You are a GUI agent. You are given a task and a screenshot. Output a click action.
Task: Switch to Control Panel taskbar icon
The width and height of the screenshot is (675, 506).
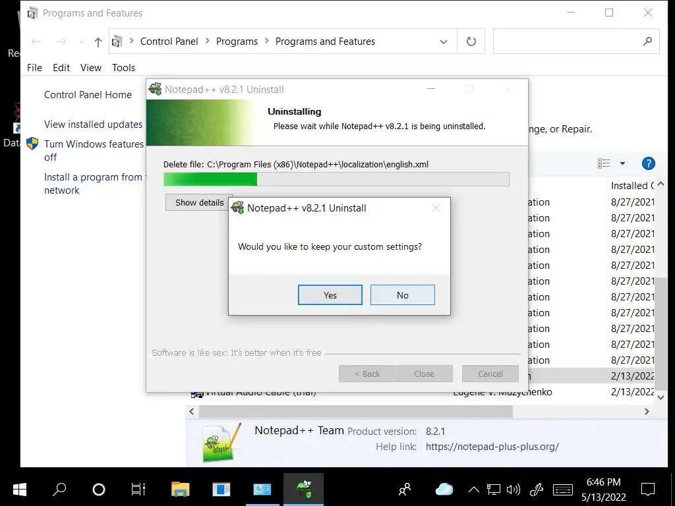point(262,490)
